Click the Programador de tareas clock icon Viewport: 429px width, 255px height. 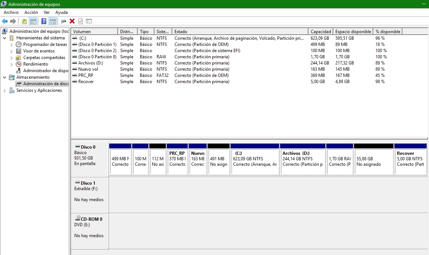click(19, 44)
